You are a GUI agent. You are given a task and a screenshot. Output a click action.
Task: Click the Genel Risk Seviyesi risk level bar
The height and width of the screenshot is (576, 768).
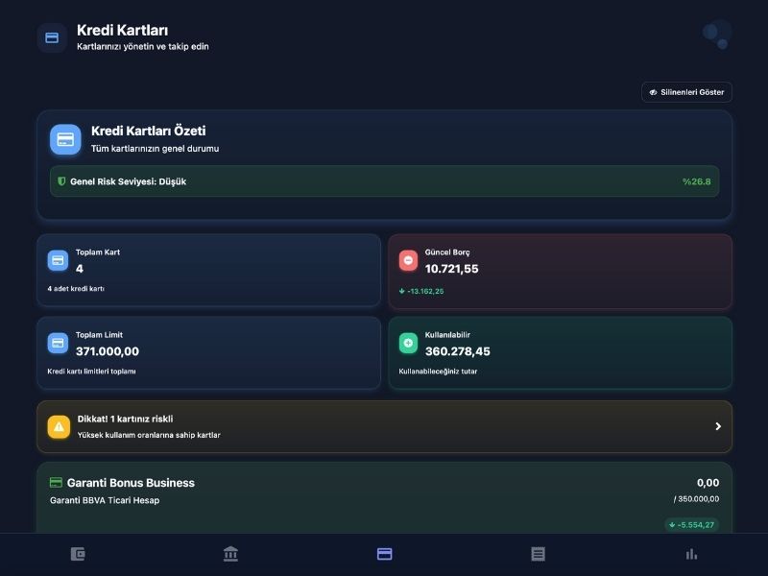click(x=384, y=181)
